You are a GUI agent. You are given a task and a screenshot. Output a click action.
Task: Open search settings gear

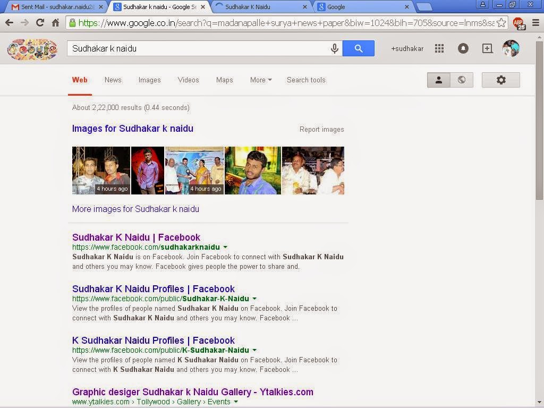[x=500, y=80]
